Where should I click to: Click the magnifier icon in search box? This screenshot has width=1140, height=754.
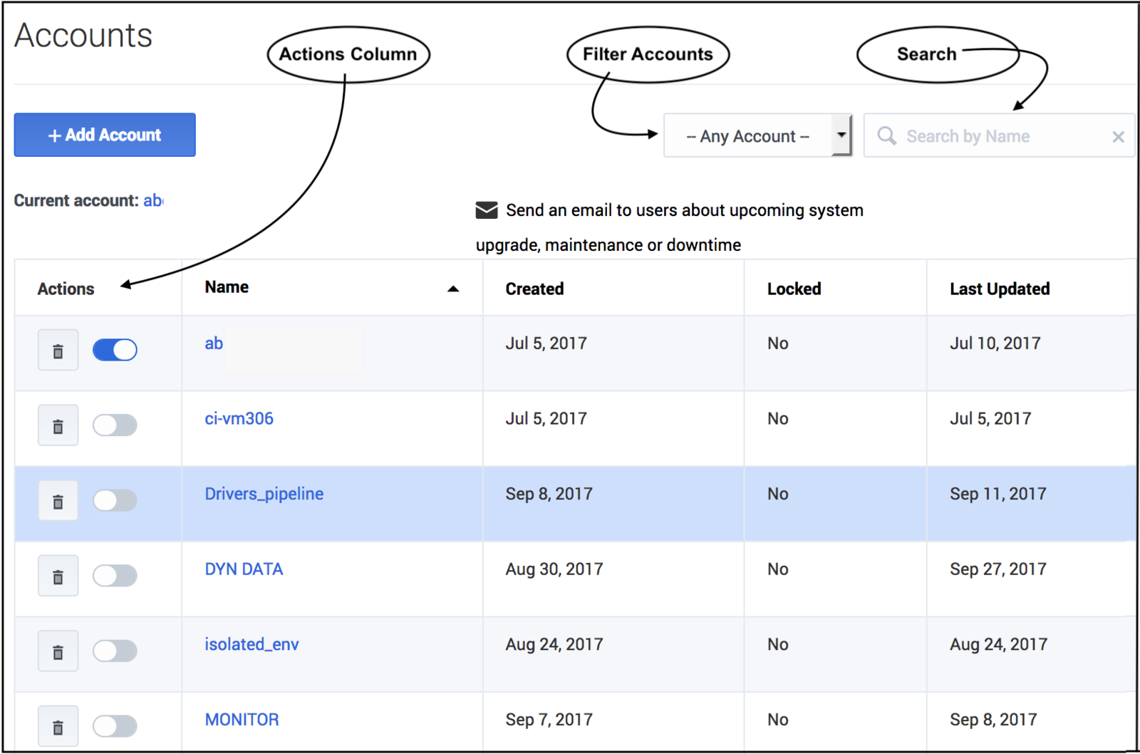[886, 135]
